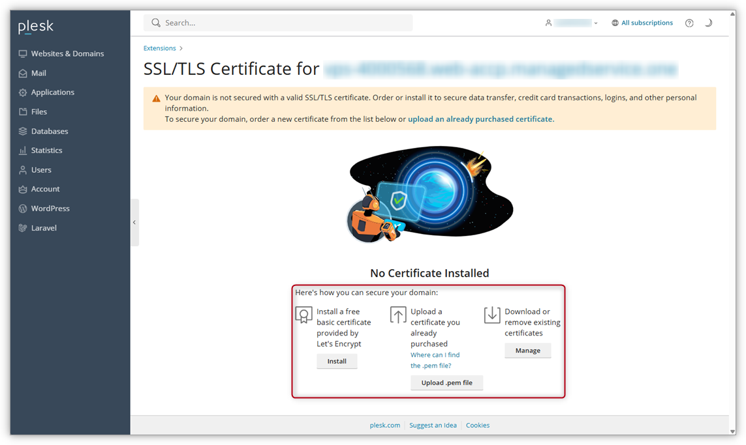Click the help question mark icon
The width and height of the screenshot is (746, 445).
tap(689, 23)
